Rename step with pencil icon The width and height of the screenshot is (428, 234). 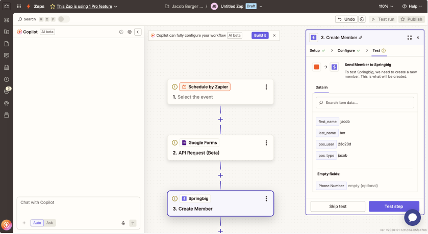[x=361, y=38]
